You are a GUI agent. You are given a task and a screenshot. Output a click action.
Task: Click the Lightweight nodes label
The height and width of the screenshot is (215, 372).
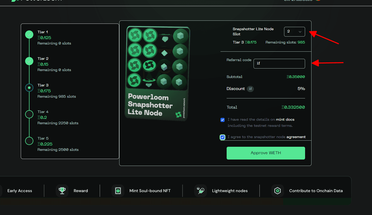click(x=230, y=191)
